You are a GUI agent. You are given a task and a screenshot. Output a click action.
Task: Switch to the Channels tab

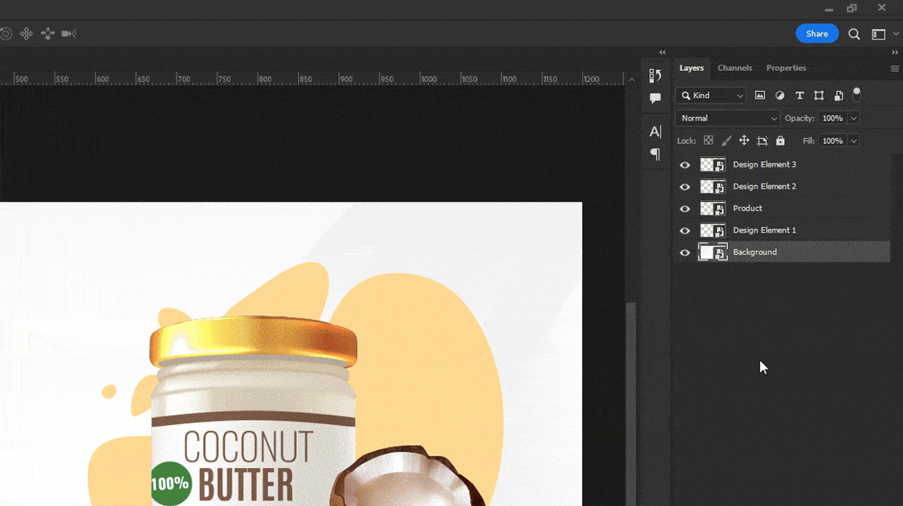pos(735,68)
